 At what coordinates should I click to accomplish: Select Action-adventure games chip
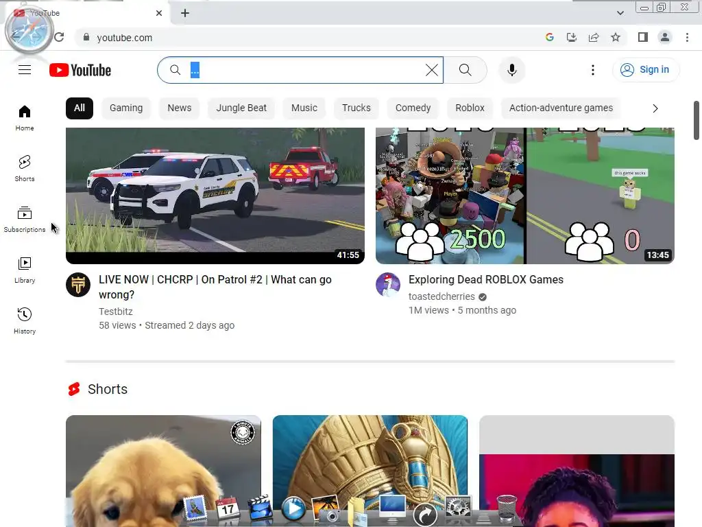tap(561, 108)
